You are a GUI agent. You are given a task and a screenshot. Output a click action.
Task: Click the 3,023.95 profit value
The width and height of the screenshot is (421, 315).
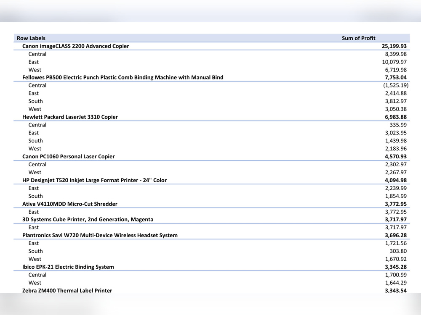(396, 133)
